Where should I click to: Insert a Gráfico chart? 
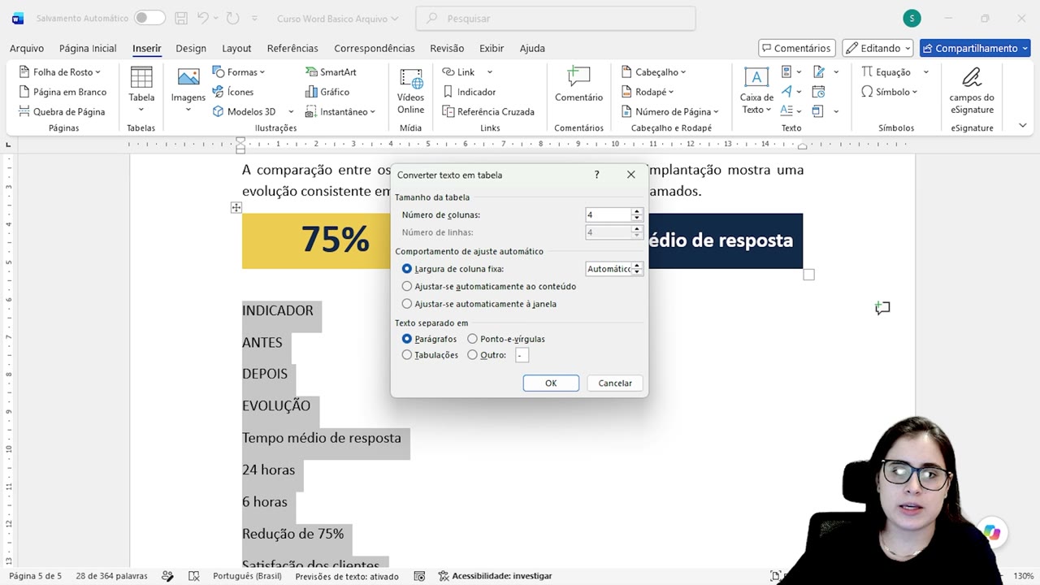(x=327, y=92)
